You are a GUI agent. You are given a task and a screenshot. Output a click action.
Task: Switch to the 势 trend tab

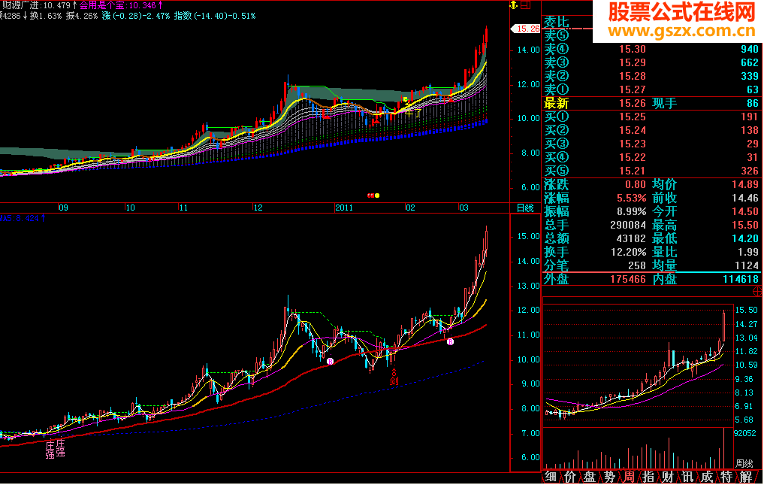pyautogui.click(x=609, y=477)
